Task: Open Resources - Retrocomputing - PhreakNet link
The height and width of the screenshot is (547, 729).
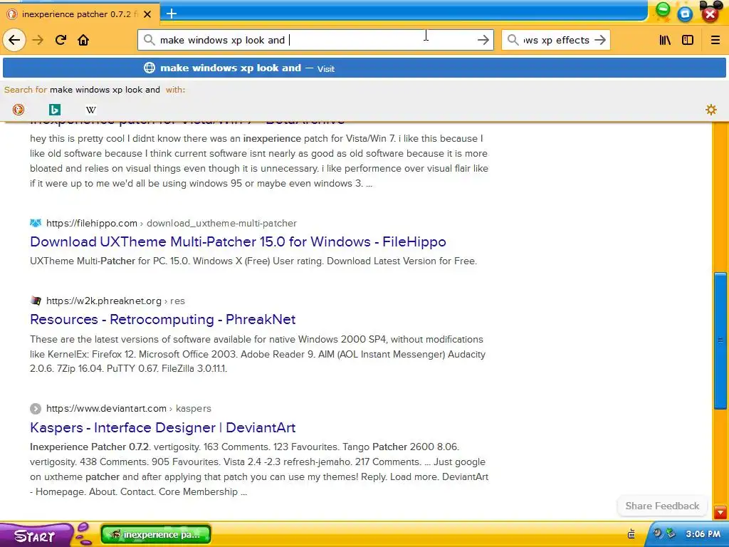Action: point(163,320)
